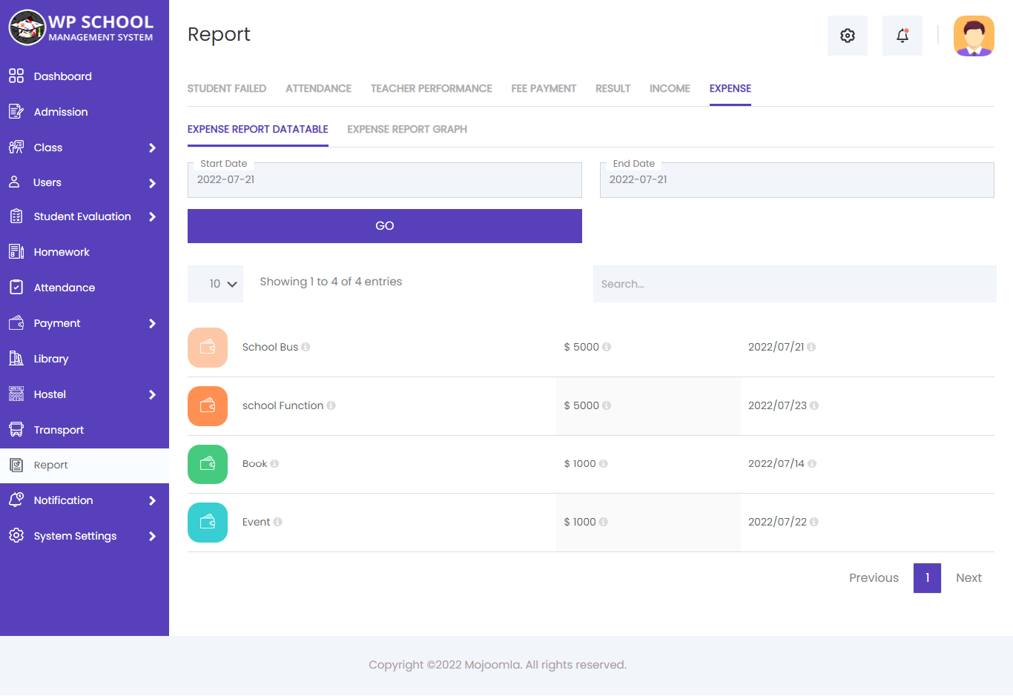The width and height of the screenshot is (1013, 696).
Task: Click the $ 5000 amount for School Bus
Action: point(581,347)
